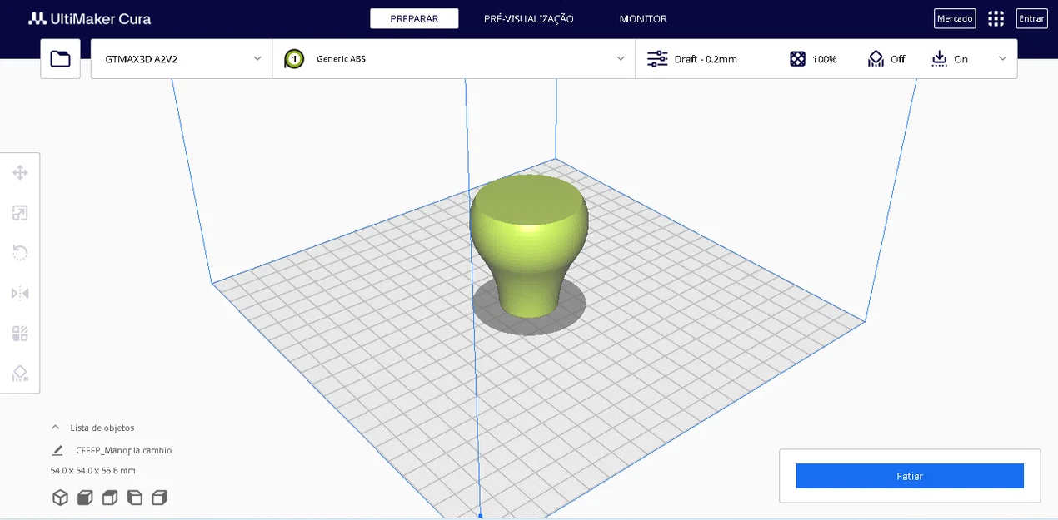Select CFFFP_Manopla cambio in object list
This screenshot has width=1058, height=520.
point(123,450)
